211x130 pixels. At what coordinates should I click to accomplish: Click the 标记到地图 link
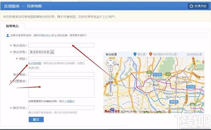35,63
